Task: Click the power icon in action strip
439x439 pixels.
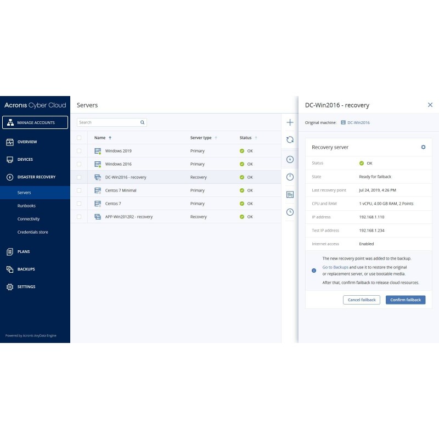Action: coord(290,177)
